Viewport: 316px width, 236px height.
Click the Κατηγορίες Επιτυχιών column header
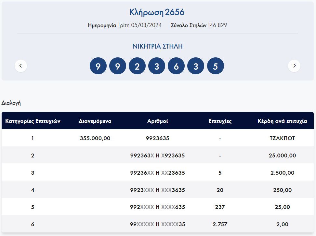(x=33, y=121)
